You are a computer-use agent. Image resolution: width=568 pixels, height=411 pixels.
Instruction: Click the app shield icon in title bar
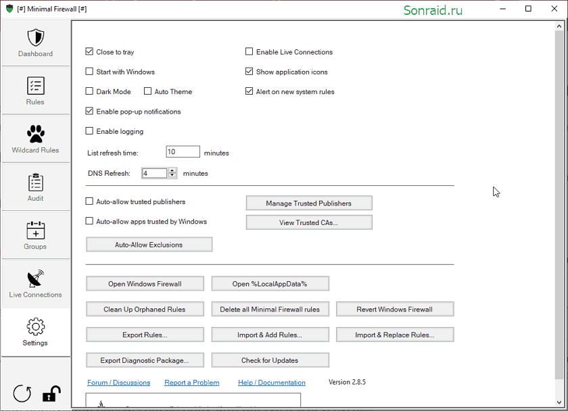[x=9, y=9]
